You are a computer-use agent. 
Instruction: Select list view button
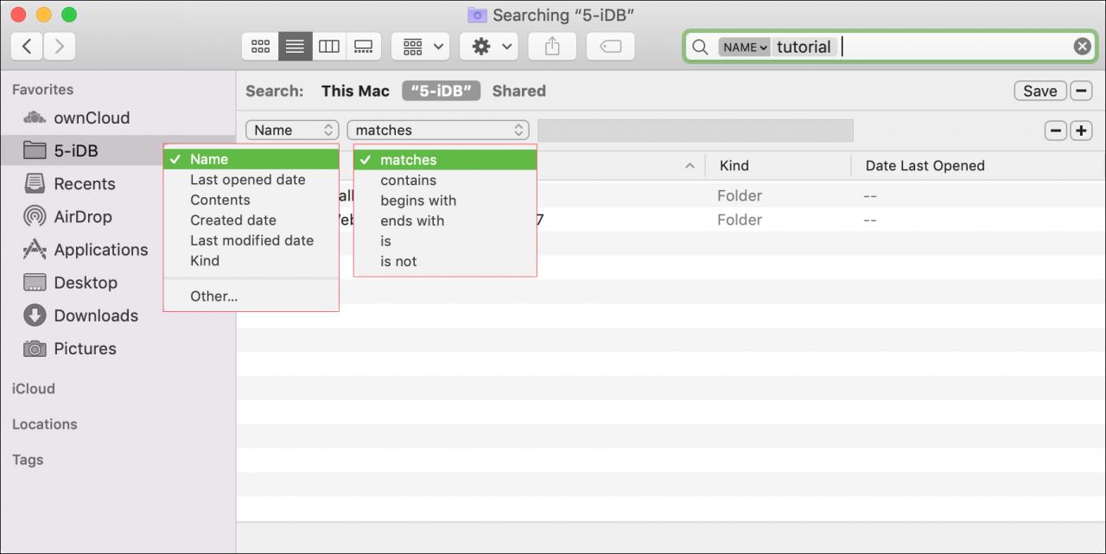click(295, 47)
